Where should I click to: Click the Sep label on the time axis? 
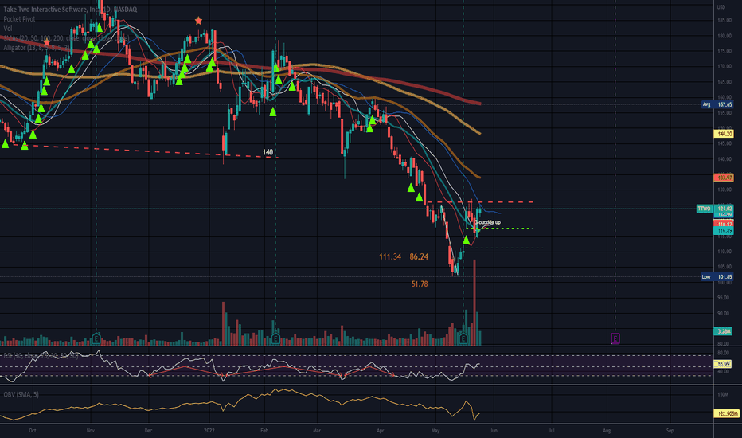tap(670, 430)
